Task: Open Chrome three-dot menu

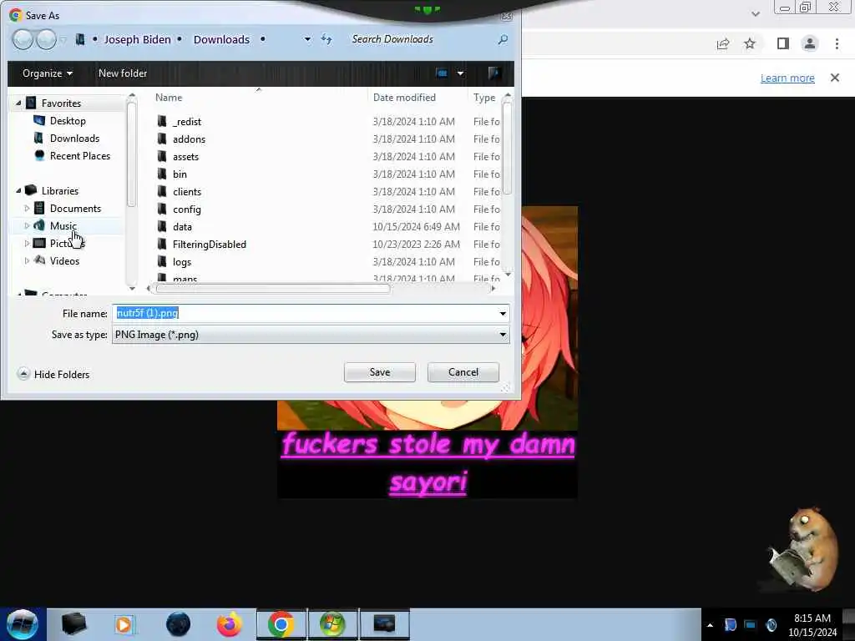Action: 837,43
